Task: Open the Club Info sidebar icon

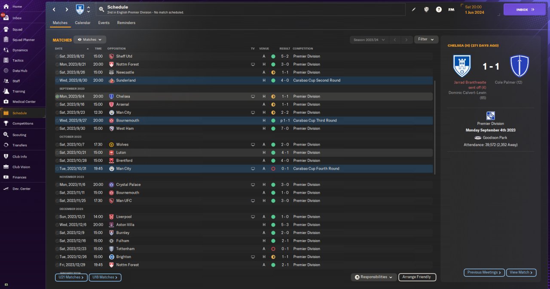Action: [x=6, y=156]
